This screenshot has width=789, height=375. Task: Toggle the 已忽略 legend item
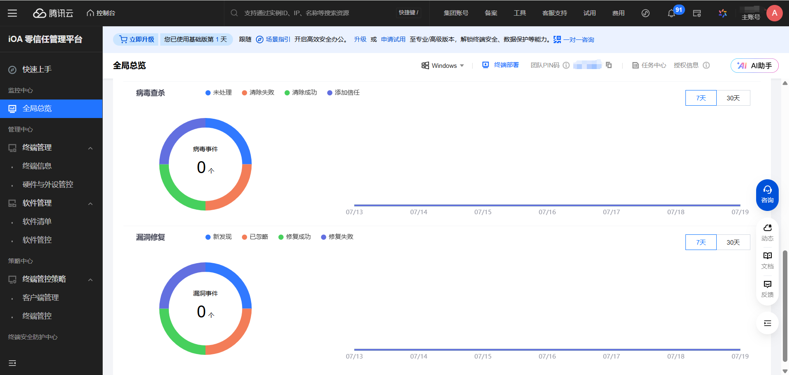[x=255, y=237]
